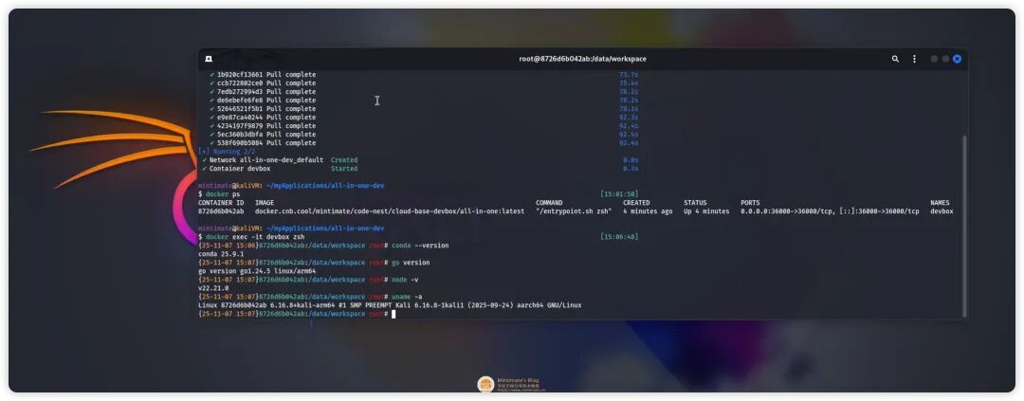Click the "0.3s" timing value
This screenshot has width=1024, height=401.
pyautogui.click(x=631, y=169)
